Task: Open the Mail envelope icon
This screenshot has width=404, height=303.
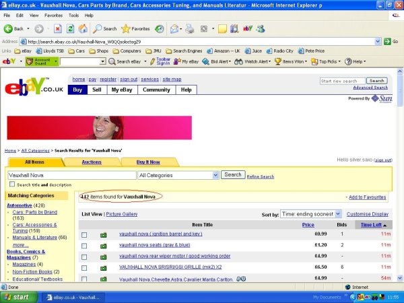Action: click(174, 29)
